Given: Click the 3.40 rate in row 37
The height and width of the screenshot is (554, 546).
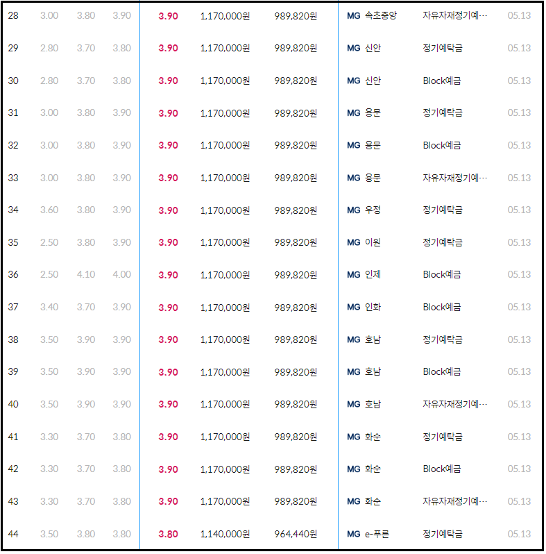Looking at the screenshot, I should point(49,307).
